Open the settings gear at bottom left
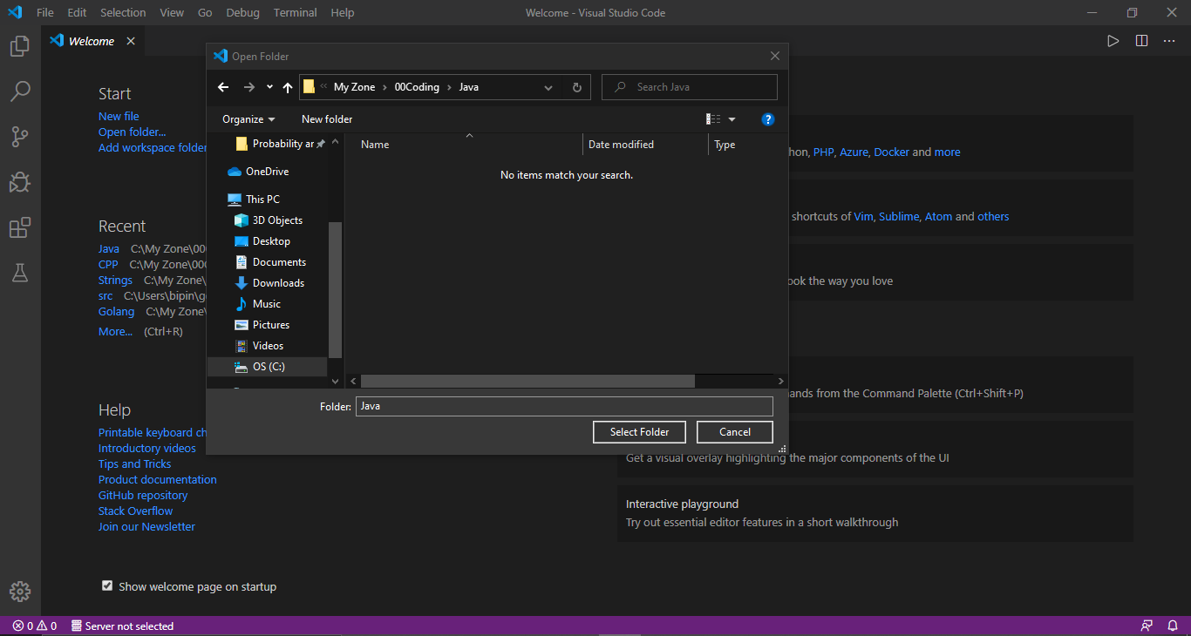 pyautogui.click(x=20, y=591)
